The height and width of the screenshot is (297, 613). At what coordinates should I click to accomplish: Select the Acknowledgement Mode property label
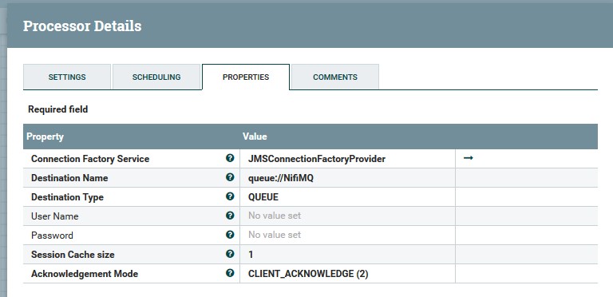tap(85, 274)
